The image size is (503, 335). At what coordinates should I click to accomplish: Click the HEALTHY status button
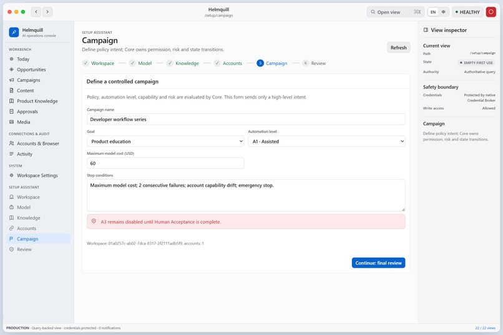[x=467, y=12]
